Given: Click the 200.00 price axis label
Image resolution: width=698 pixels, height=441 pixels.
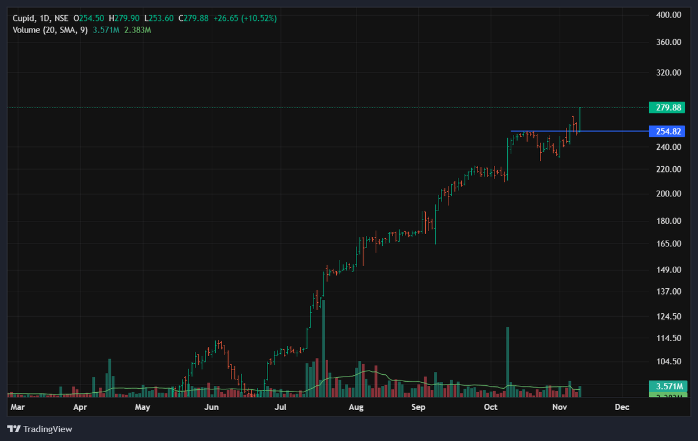Looking at the screenshot, I should coord(668,194).
